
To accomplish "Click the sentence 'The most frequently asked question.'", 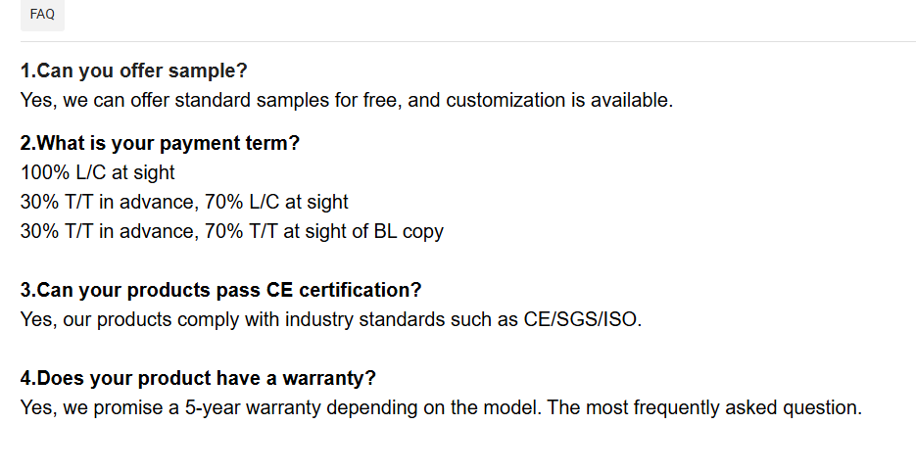I will click(704, 407).
